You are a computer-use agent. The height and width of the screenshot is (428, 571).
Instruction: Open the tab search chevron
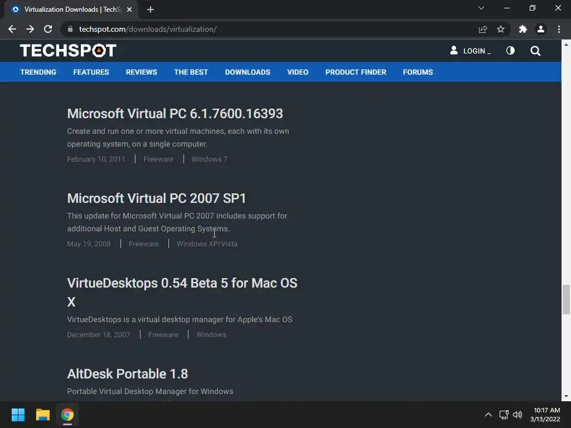pos(481,8)
